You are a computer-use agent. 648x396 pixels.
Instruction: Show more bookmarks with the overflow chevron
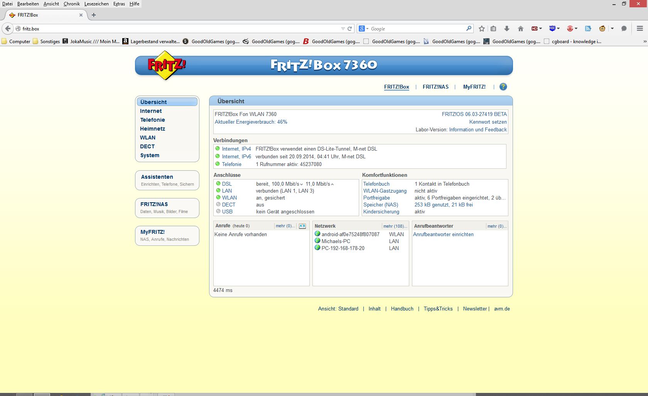click(645, 41)
